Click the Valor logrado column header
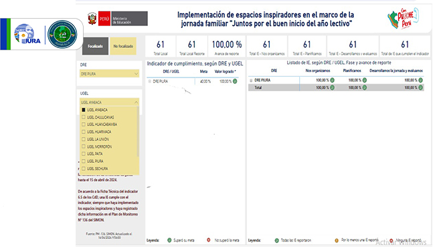Image resolution: width=439 pixels, height=247 pixels. (225, 71)
